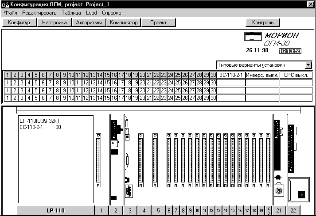Open the Настройка section
This screenshot has width=316, height=216.
click(55, 22)
